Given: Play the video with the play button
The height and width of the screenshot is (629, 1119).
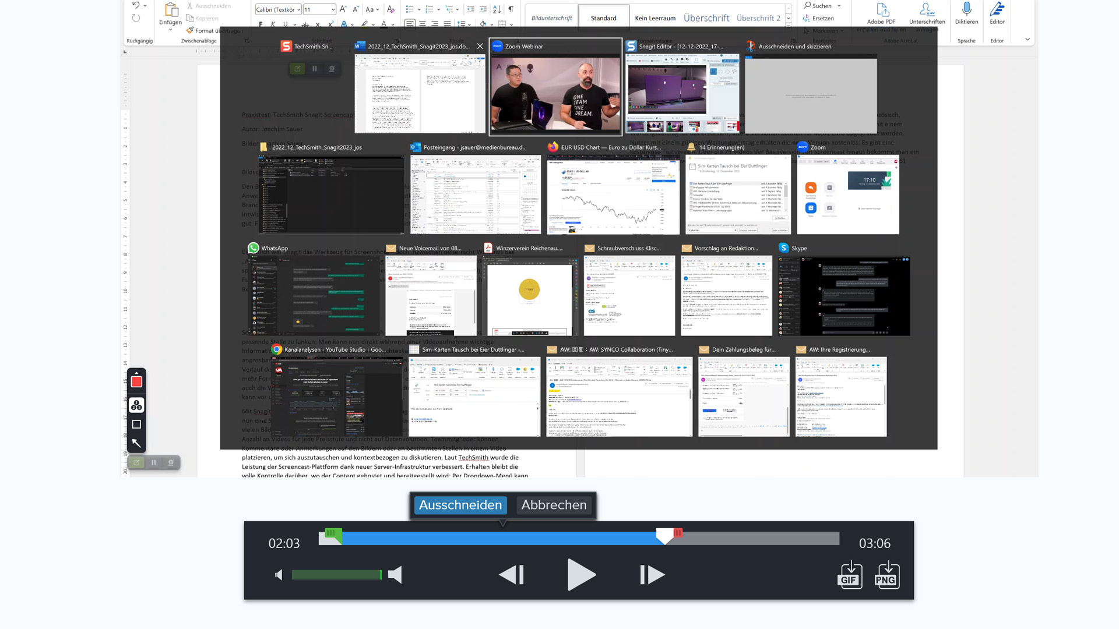Looking at the screenshot, I should pos(581,575).
